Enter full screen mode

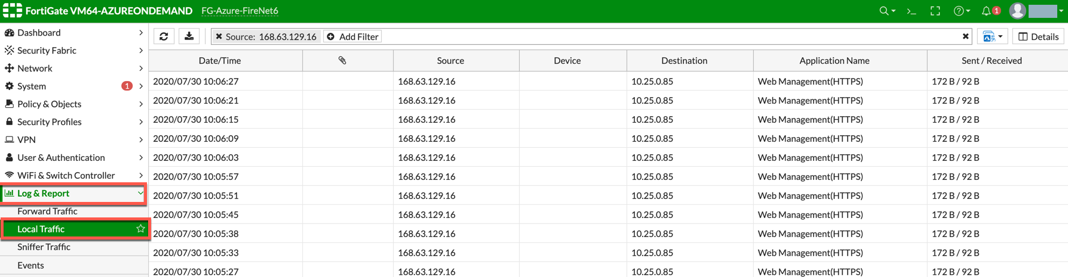click(935, 11)
